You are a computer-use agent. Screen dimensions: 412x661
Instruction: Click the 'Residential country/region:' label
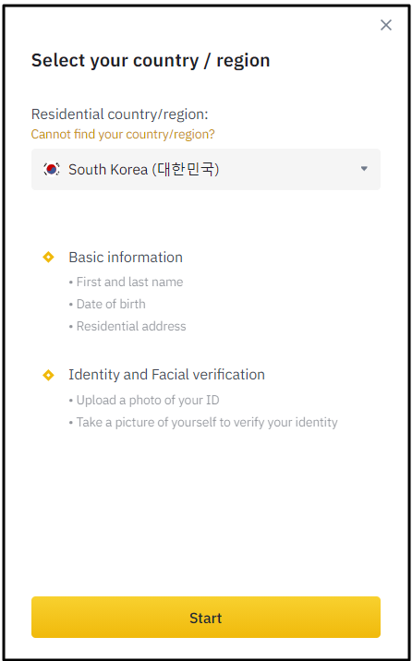click(x=120, y=114)
